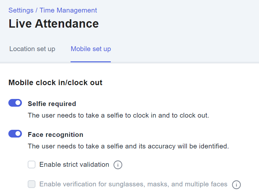259x196 pixels.
Task: Open the Settings breadcrumb link
Action: coord(21,10)
